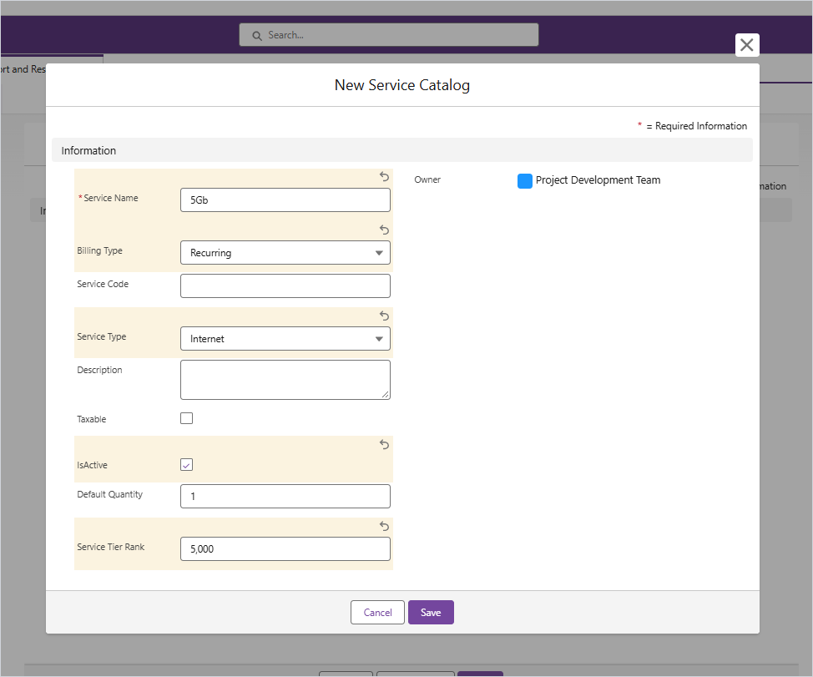This screenshot has height=677, width=813.
Task: Undo the Service Type field change
Action: click(x=384, y=316)
